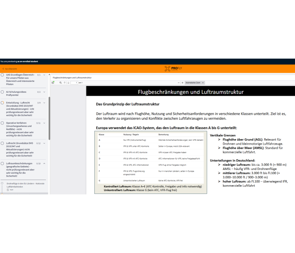The height and width of the screenshot is (253, 295).
Task: Toggle A2 Schulungsvideos completion circle
Action: tap(2, 92)
